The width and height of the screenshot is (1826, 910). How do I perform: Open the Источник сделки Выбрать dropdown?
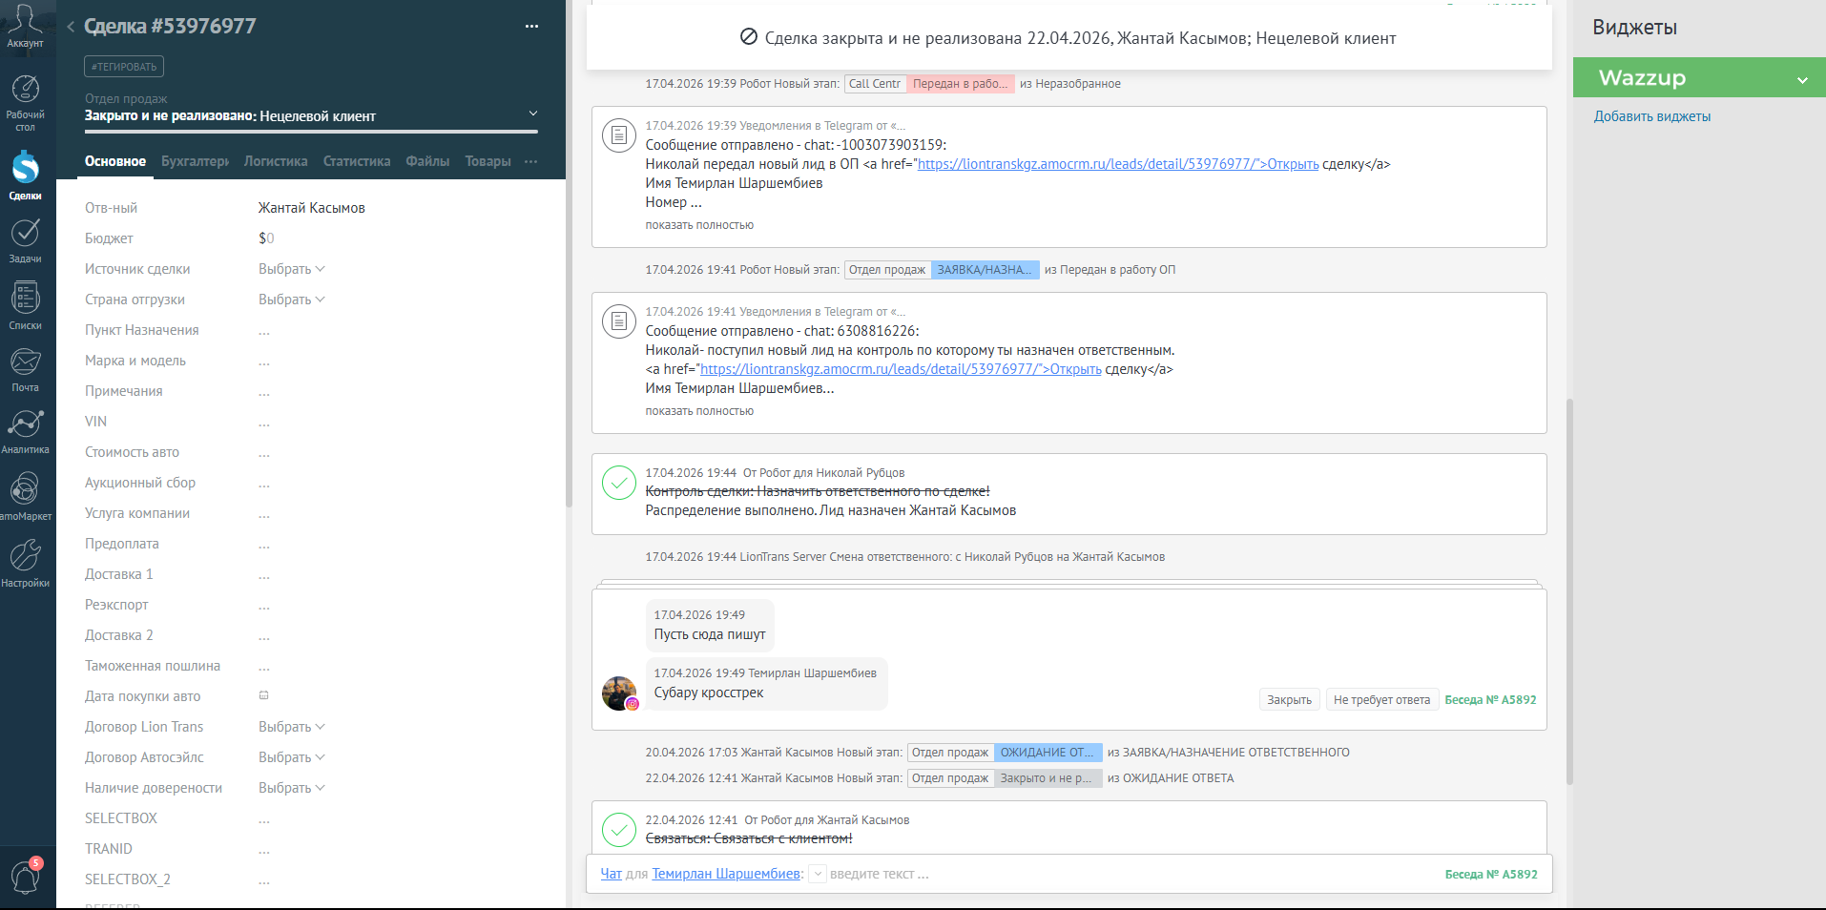tap(291, 269)
